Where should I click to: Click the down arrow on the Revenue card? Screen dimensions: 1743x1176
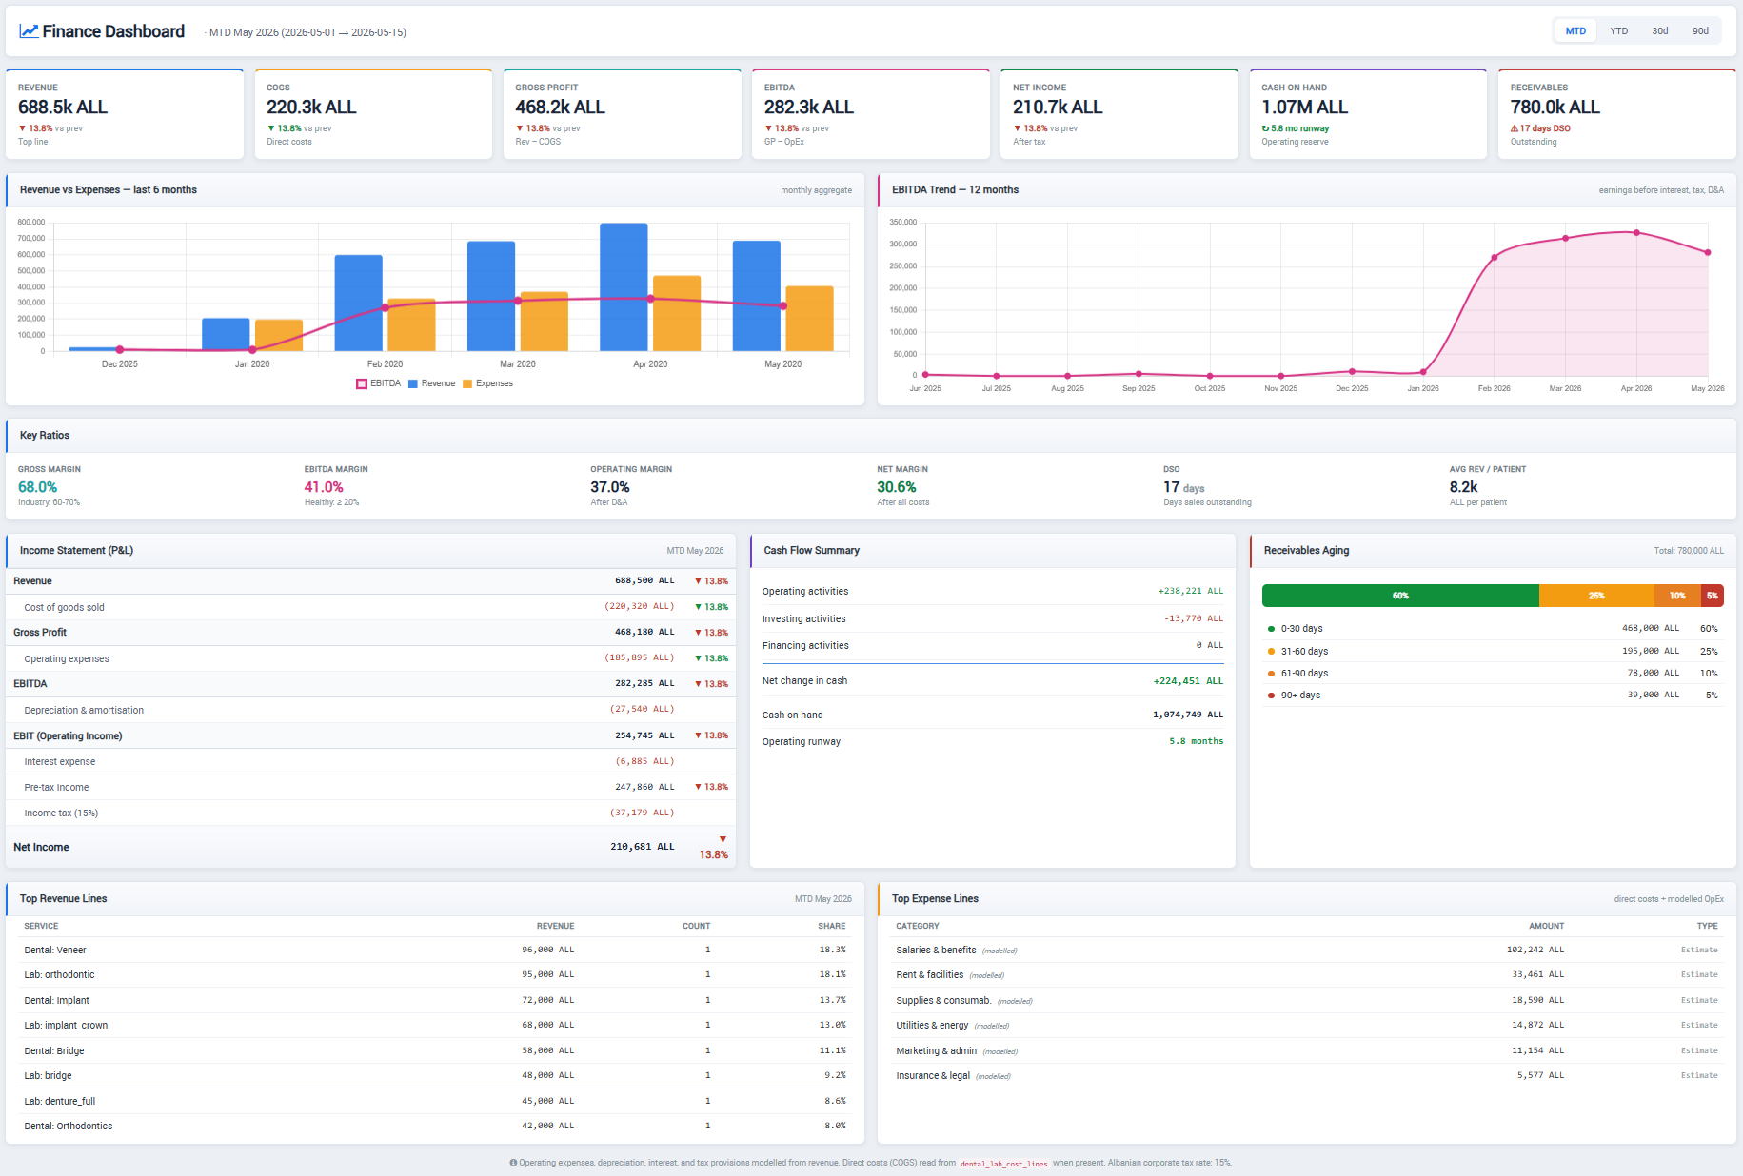click(x=22, y=128)
